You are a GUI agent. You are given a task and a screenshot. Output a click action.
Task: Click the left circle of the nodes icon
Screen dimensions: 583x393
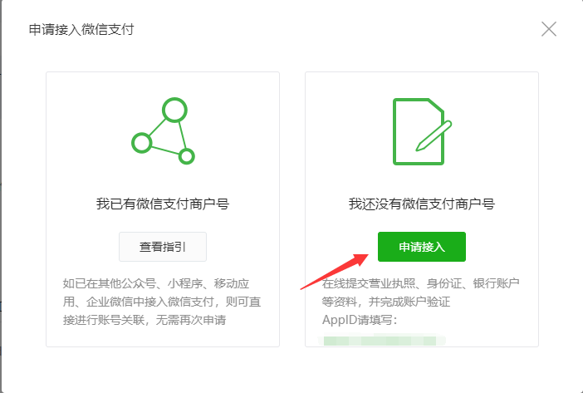(x=142, y=142)
